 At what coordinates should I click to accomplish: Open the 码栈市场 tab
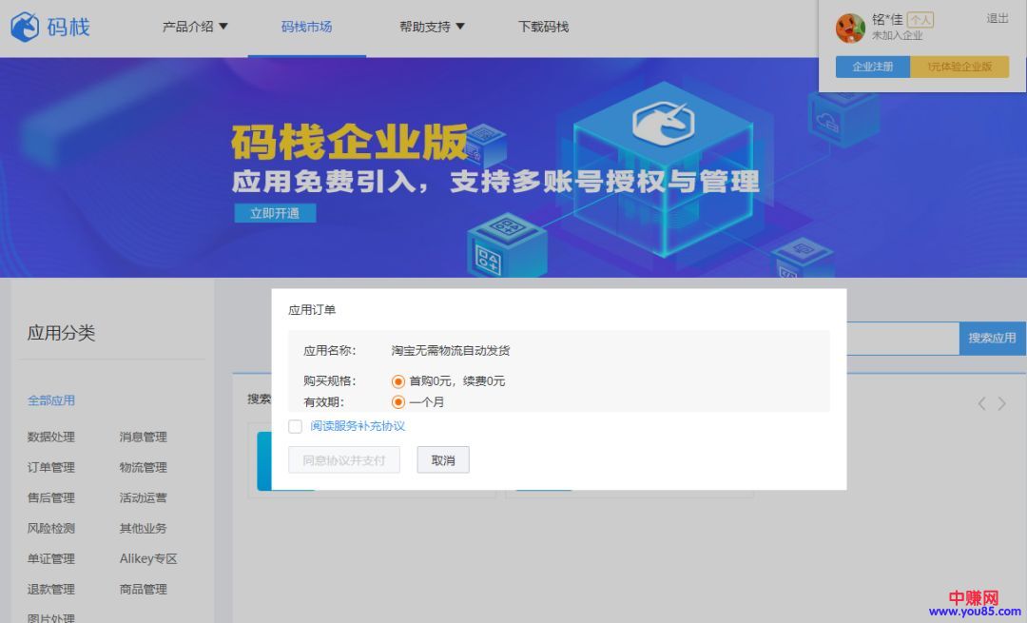click(306, 27)
